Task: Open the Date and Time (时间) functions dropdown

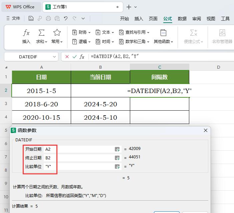Action: [x=104, y=42]
